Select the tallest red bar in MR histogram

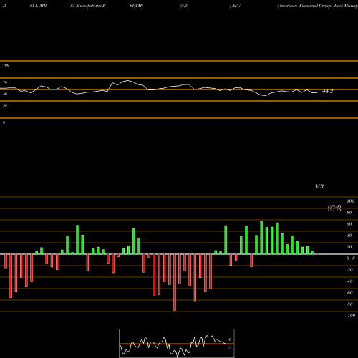point(175,282)
